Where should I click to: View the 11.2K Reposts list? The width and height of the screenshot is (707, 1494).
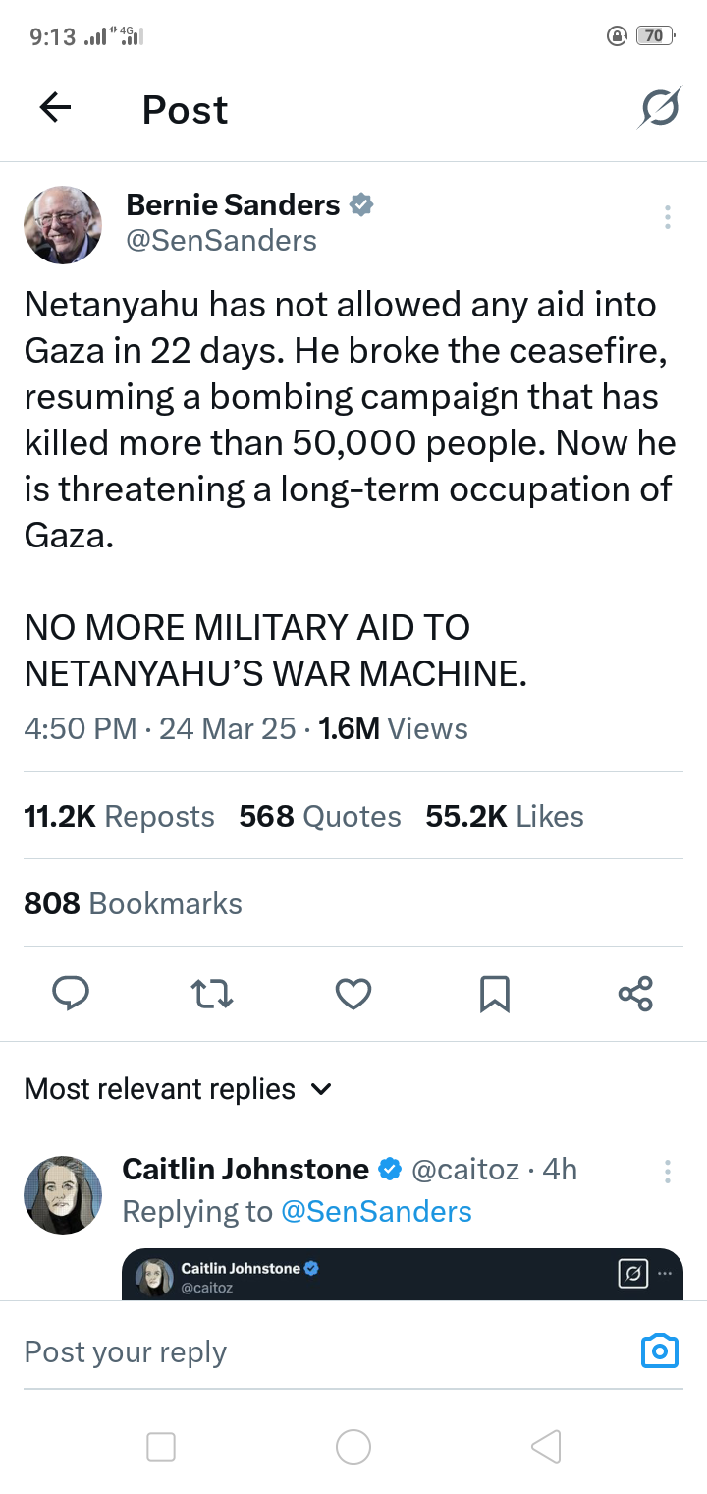[119, 816]
